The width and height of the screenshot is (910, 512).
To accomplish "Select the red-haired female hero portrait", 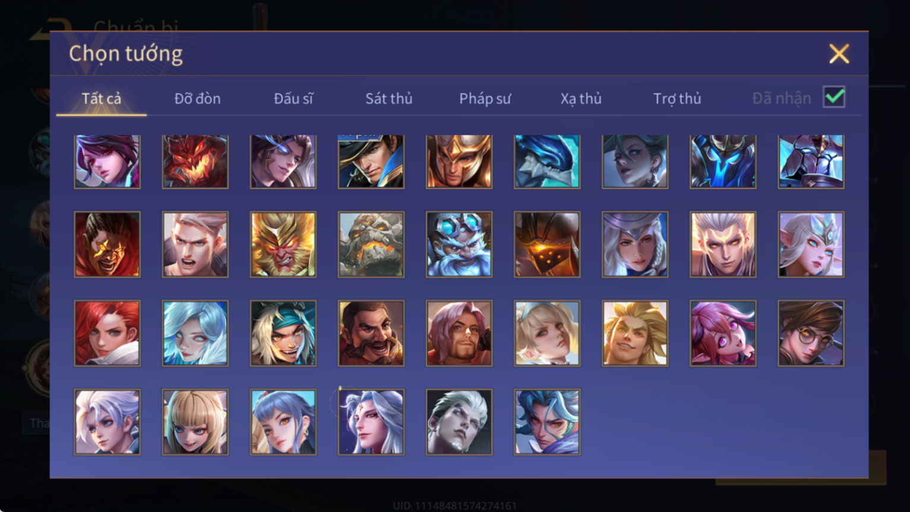I will [108, 333].
